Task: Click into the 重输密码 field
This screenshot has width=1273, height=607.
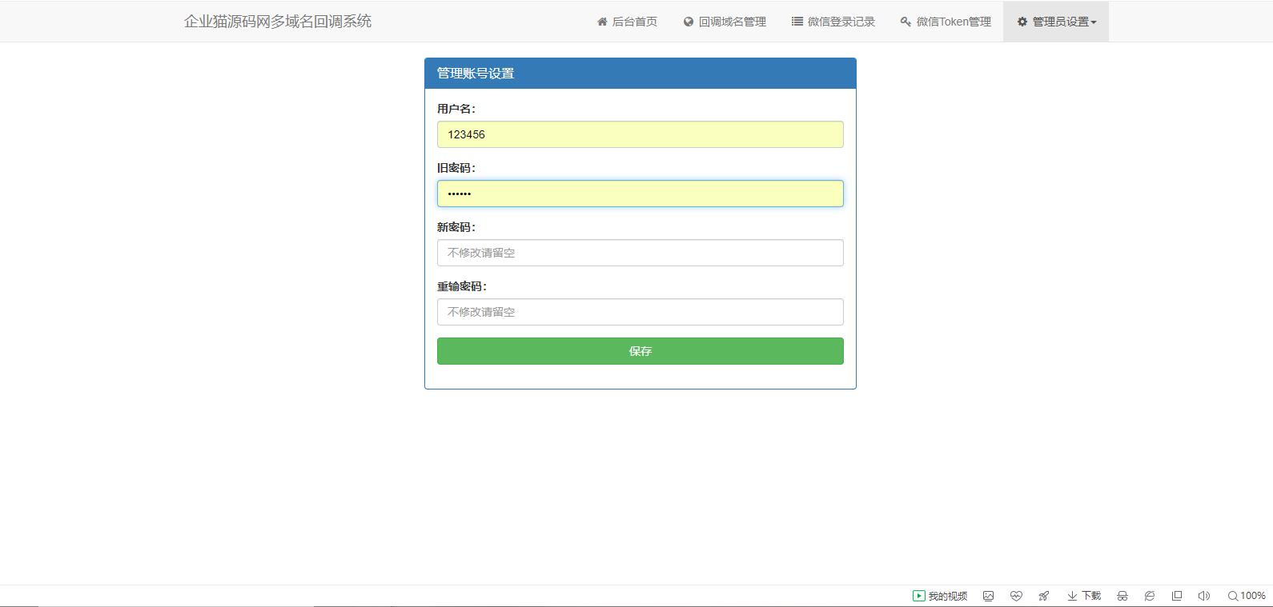Action: pos(640,312)
